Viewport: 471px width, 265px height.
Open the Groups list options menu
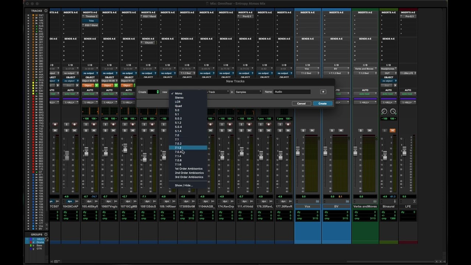pos(46,234)
